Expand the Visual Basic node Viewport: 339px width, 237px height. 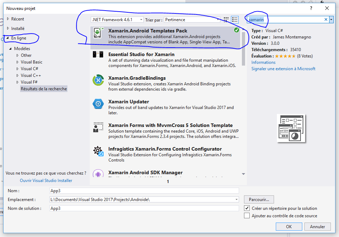18,62
